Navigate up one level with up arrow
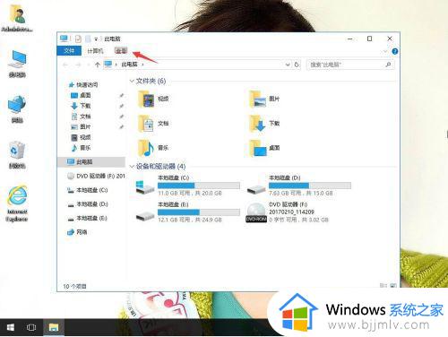 (97, 65)
